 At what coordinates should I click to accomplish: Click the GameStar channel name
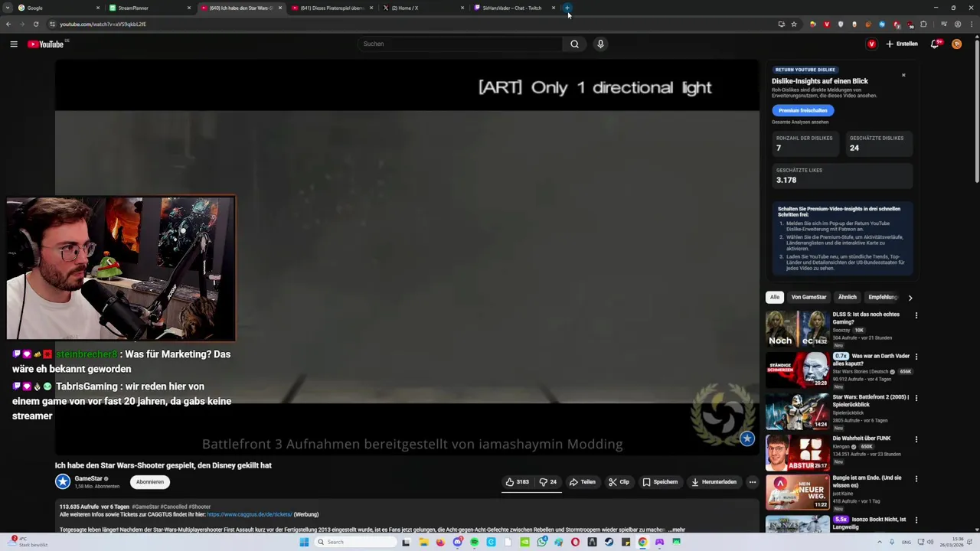click(89, 478)
